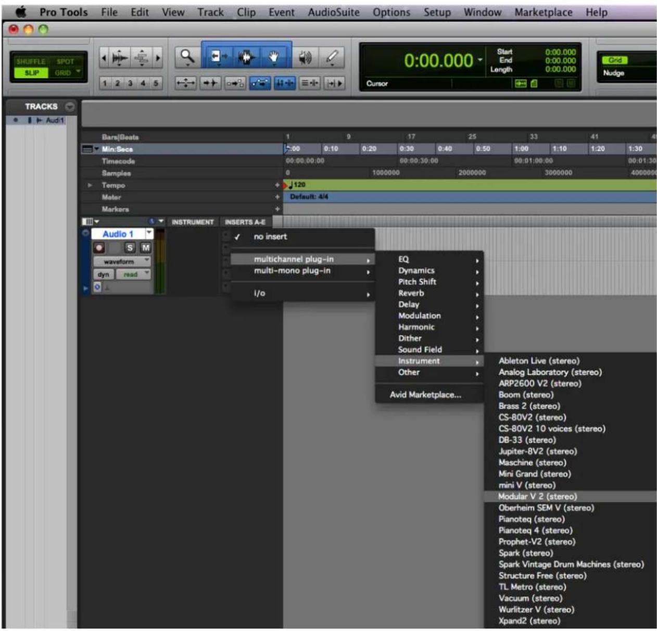Open the Marketplace menu
Screen dimensions: 657x631
544,12
